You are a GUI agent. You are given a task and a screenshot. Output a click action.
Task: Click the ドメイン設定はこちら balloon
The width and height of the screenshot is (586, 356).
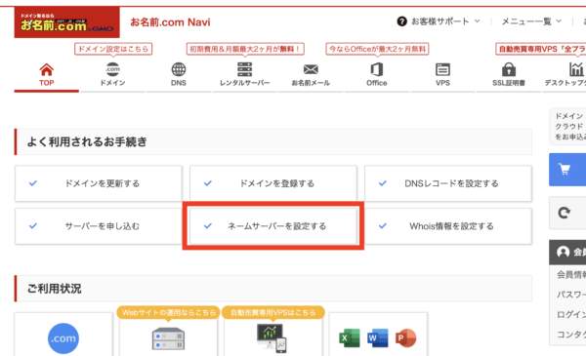pos(113,49)
